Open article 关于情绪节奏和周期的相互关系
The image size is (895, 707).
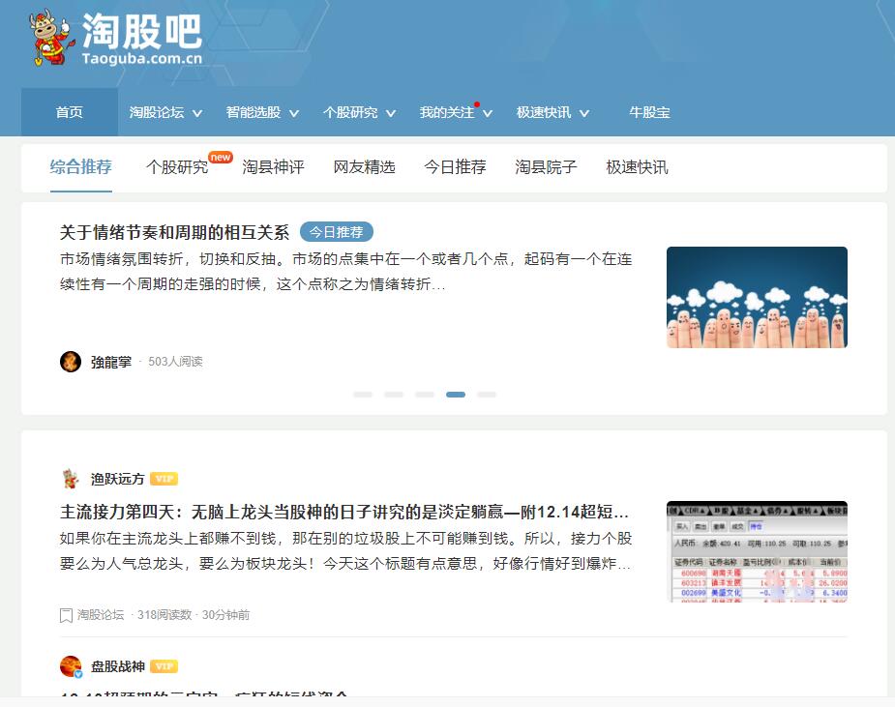[174, 232]
